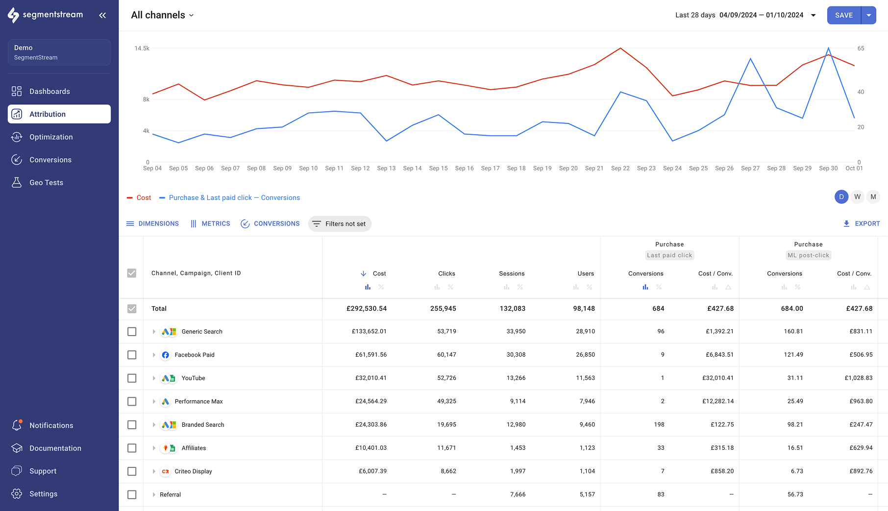Viewport: 888px width, 511px height.
Task: Open the SAVE button dropdown arrow
Action: 869,15
